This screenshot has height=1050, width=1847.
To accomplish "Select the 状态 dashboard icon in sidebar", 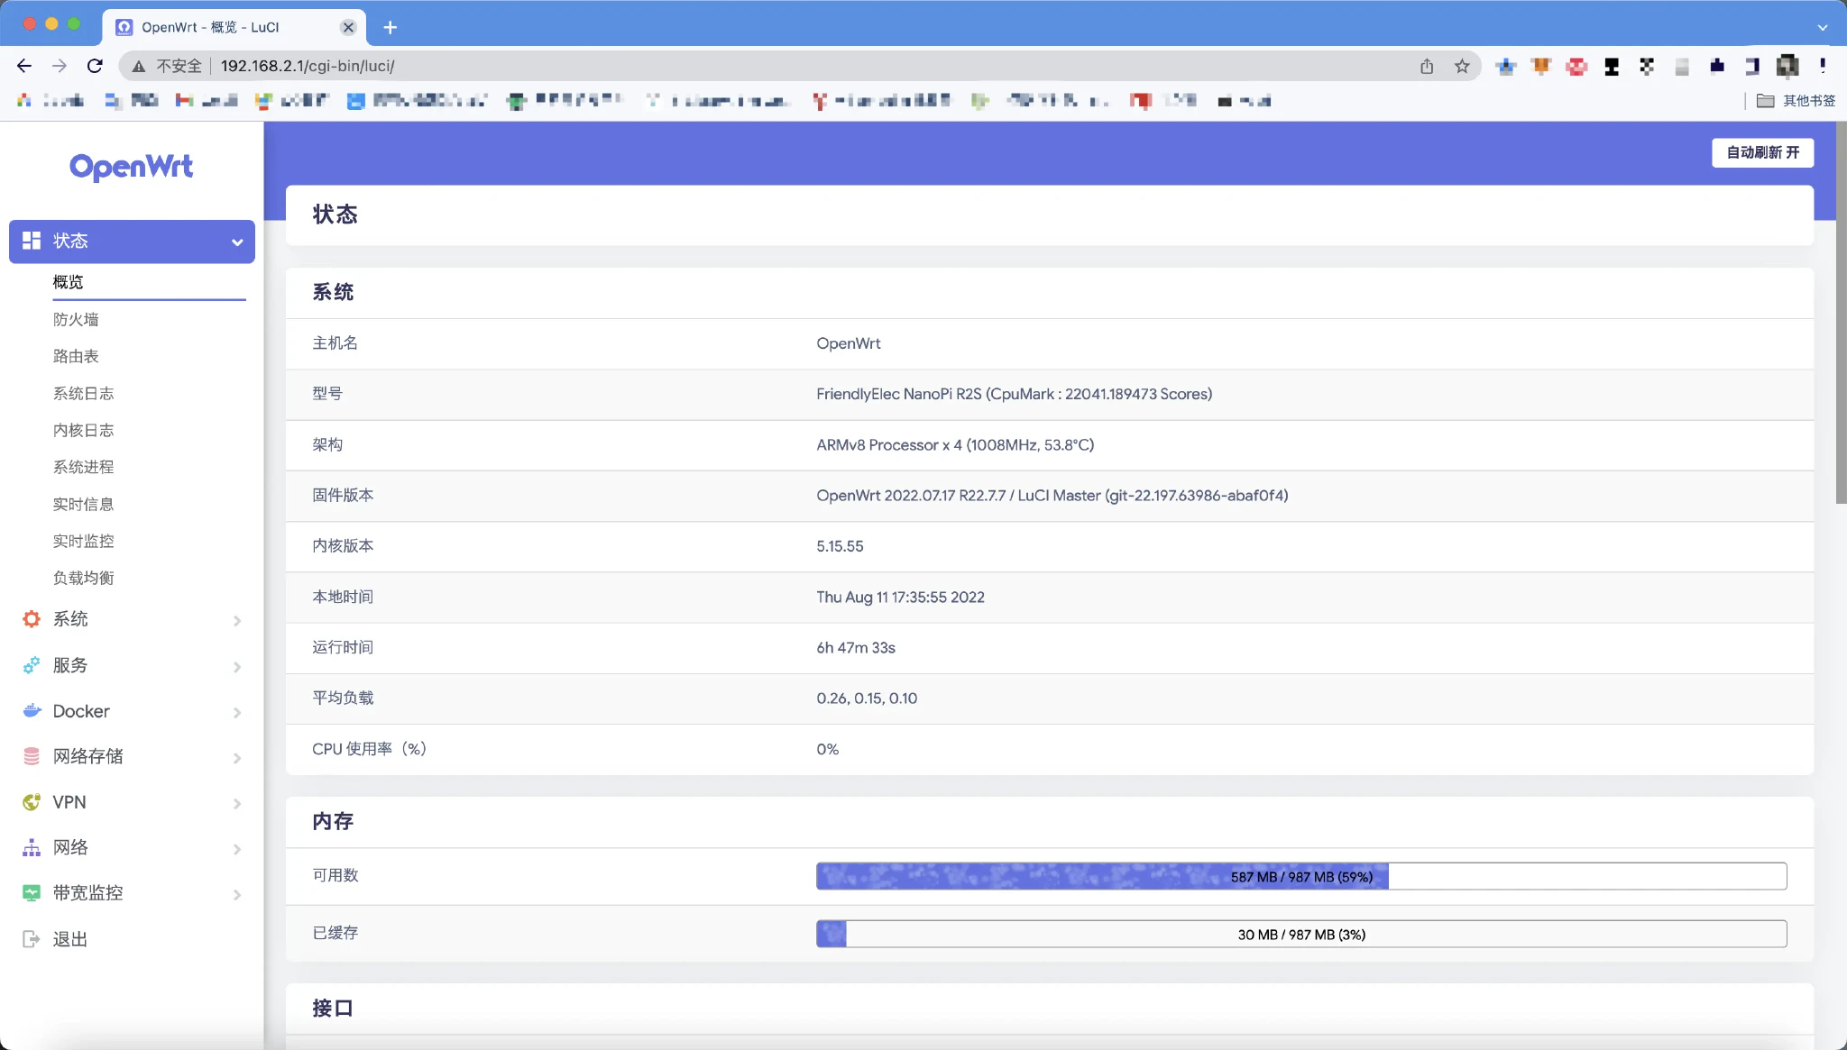I will 32,241.
